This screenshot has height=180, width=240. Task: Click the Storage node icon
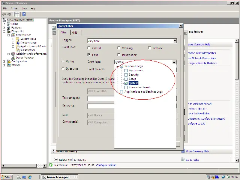point(9,65)
